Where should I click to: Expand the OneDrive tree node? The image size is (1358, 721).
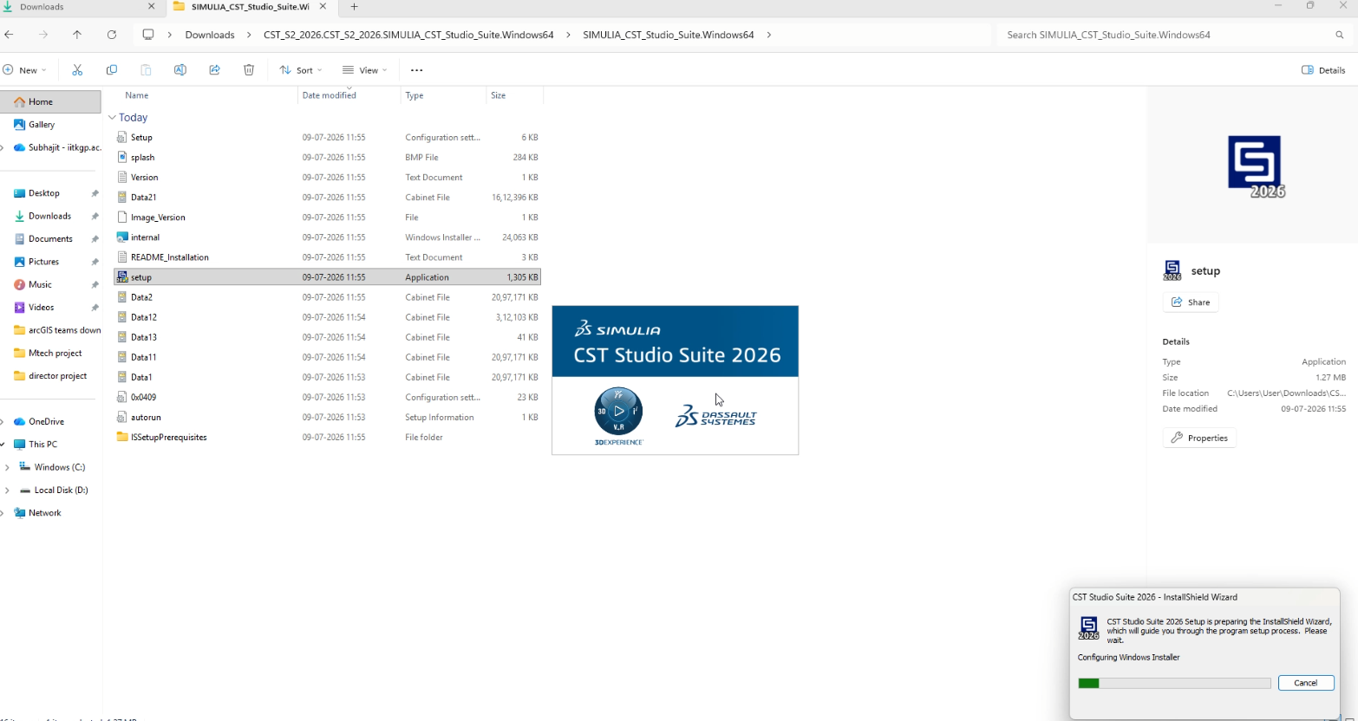coord(3,422)
